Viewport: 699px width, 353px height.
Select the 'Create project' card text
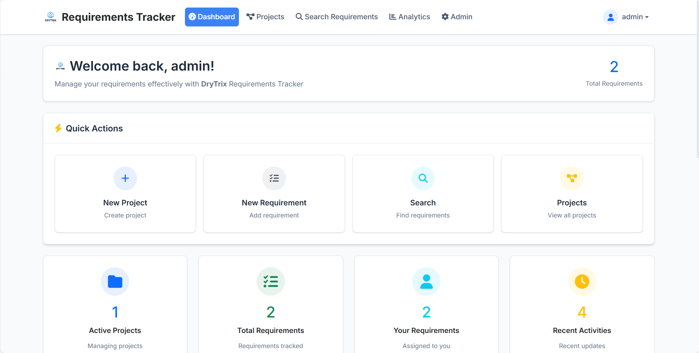[125, 215]
